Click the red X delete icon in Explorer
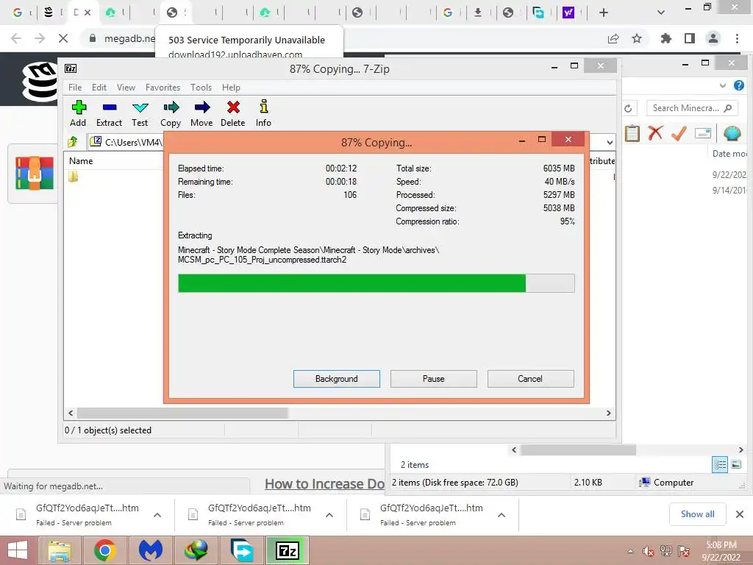753x565 pixels. pos(655,133)
